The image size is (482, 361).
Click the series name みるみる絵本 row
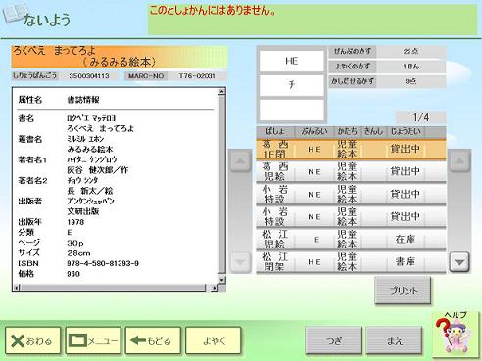coord(90,149)
